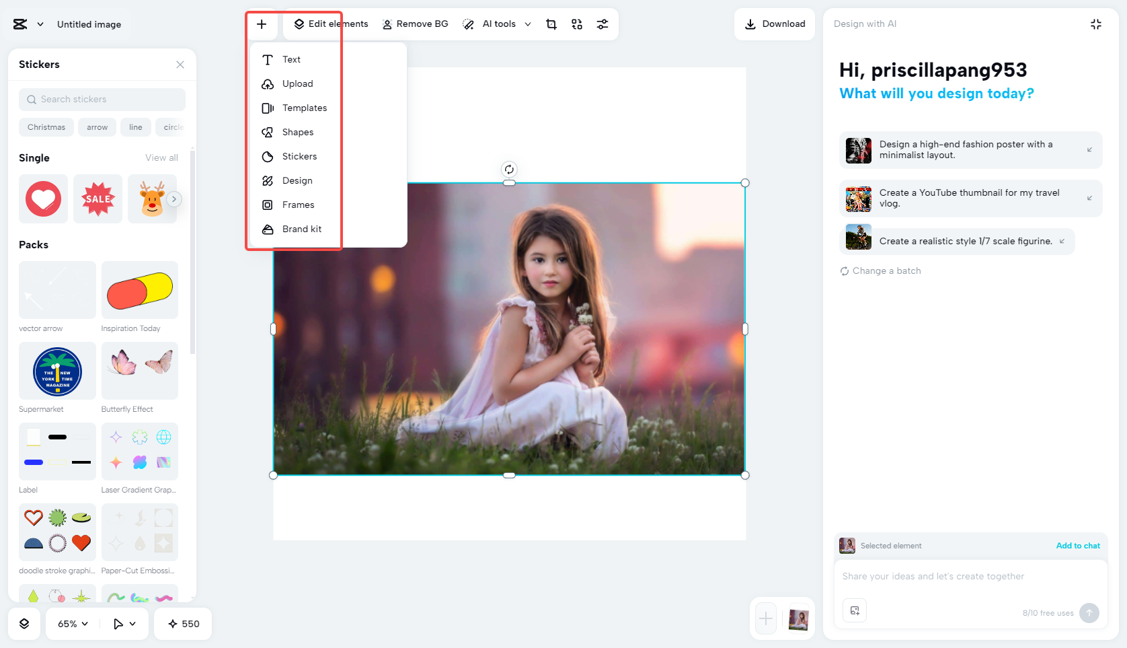Click the Replace image icon
The image size is (1127, 648).
coord(576,24)
